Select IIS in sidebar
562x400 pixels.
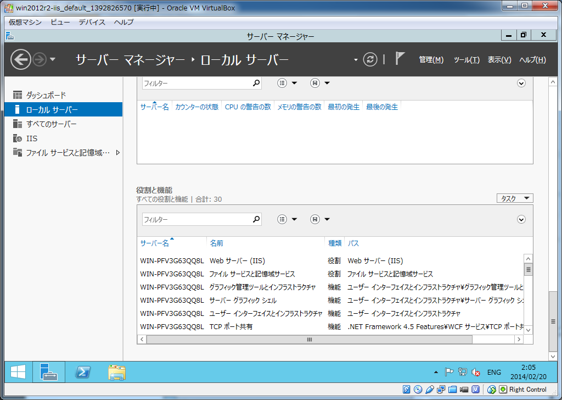click(x=64, y=138)
